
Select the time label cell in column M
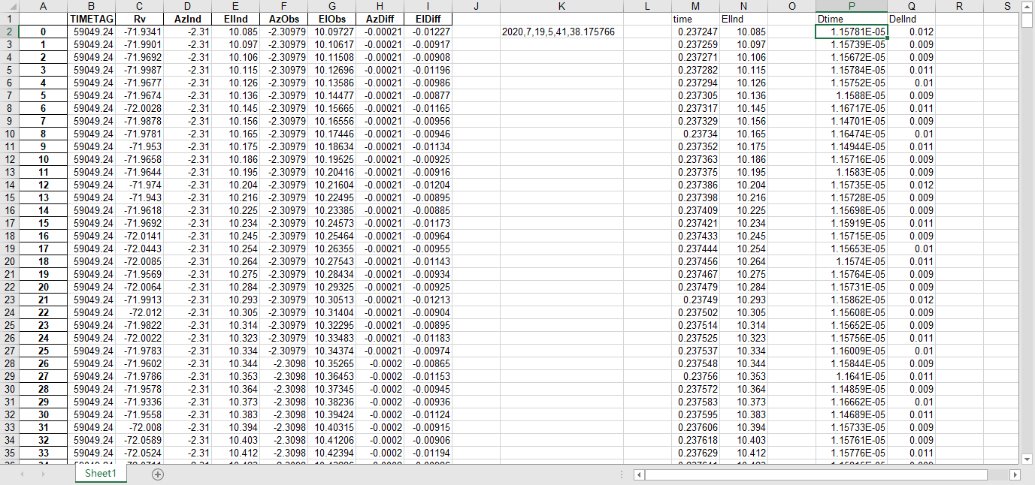tap(695, 19)
